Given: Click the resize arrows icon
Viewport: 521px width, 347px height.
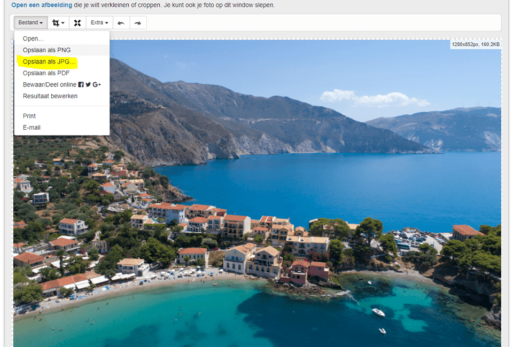Looking at the screenshot, I should pyautogui.click(x=77, y=23).
